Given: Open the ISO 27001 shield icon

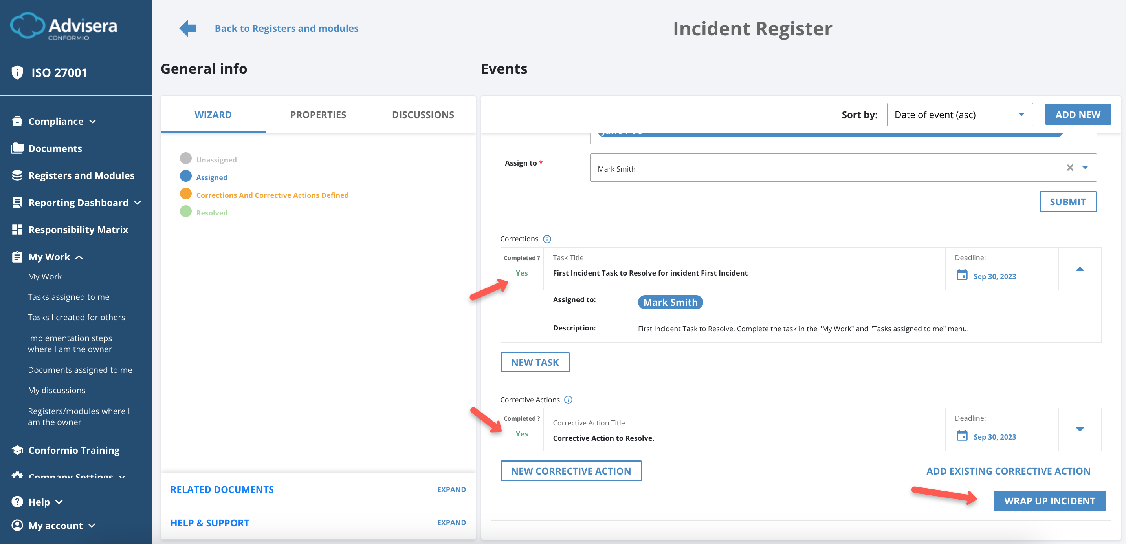Looking at the screenshot, I should [x=17, y=72].
